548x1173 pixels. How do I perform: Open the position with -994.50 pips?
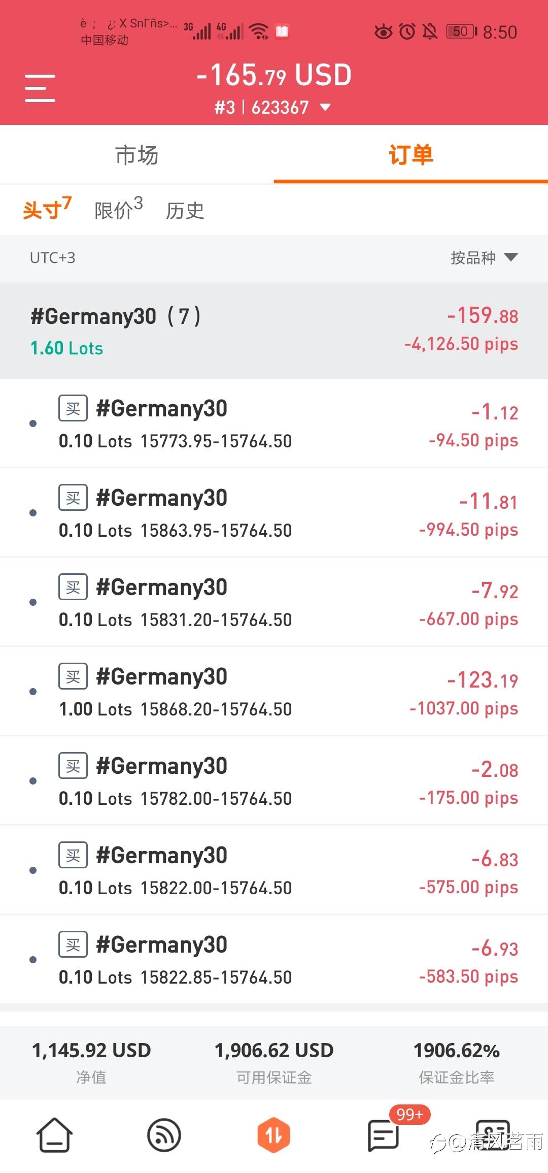pyautogui.click(x=274, y=513)
